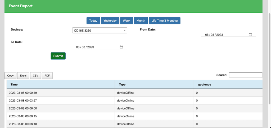This screenshot has height=128, width=271.
Task: Select the Yesterday date range button
Action: pyautogui.click(x=110, y=21)
